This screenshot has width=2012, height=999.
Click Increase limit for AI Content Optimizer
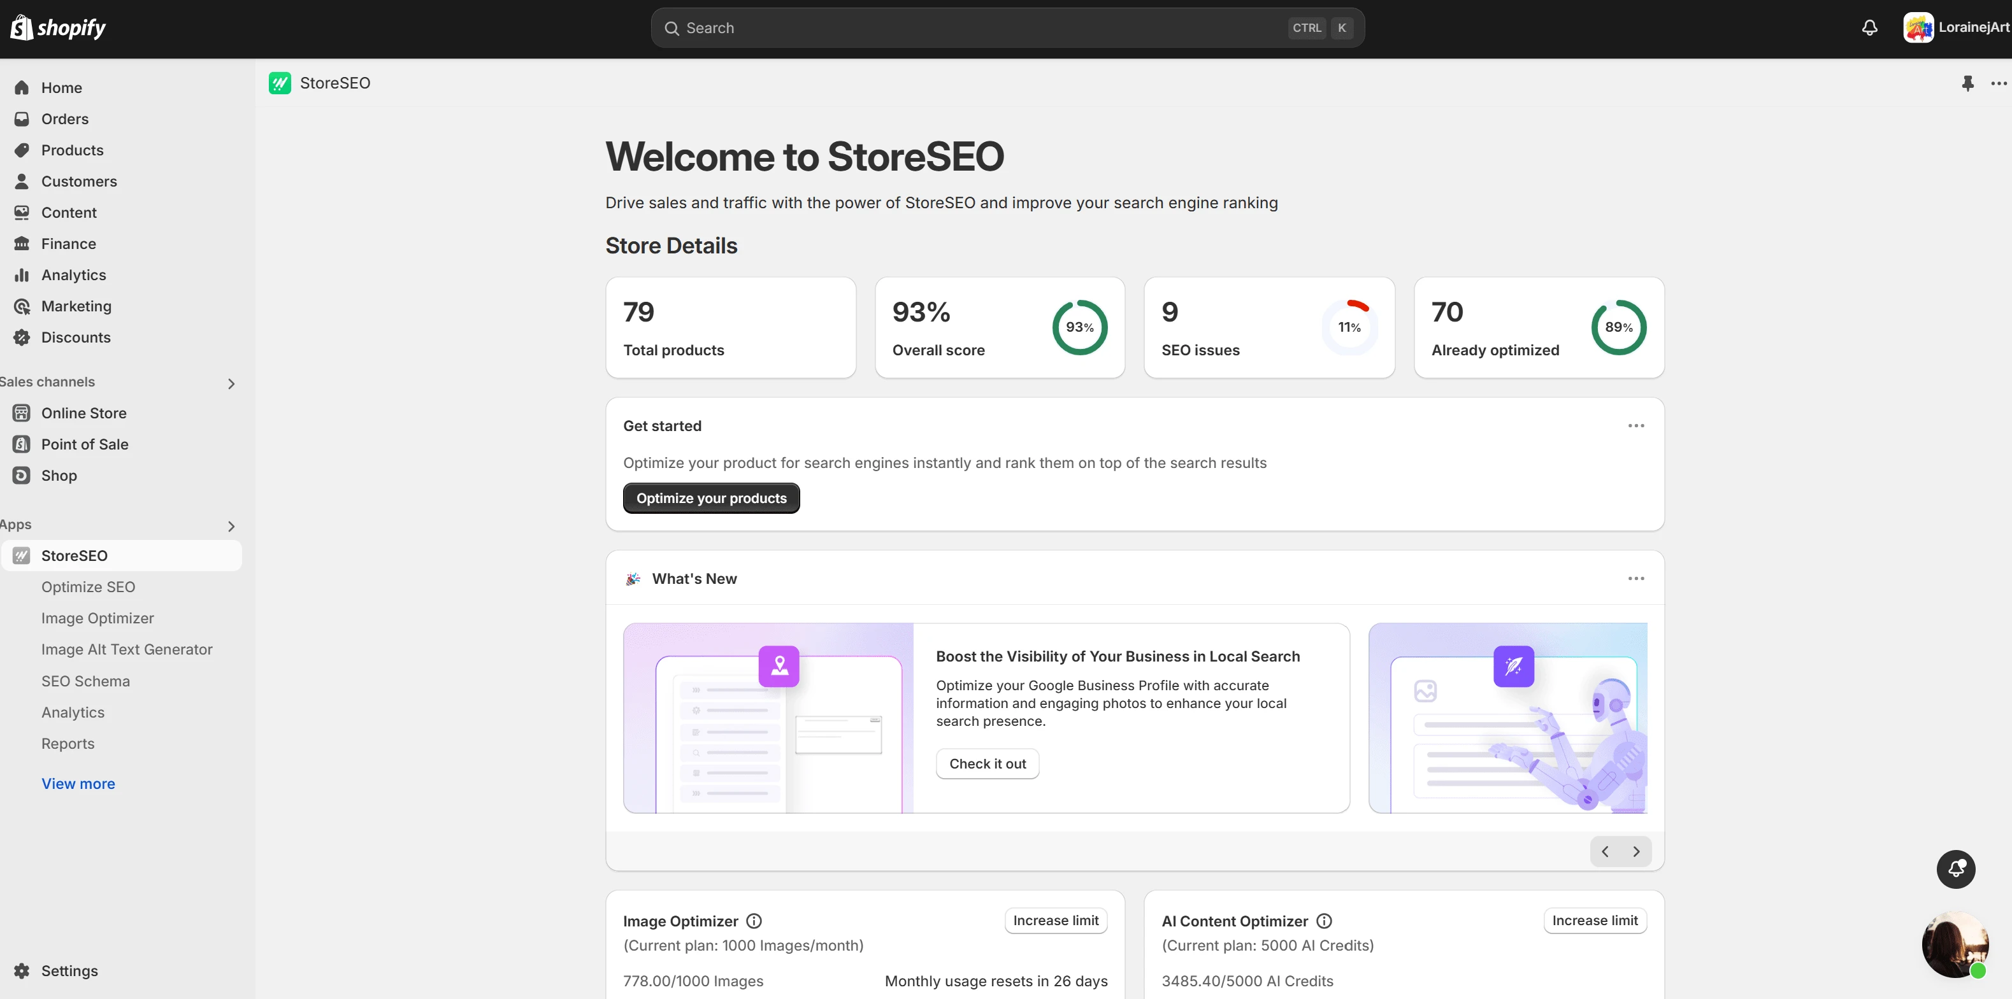[x=1595, y=920]
